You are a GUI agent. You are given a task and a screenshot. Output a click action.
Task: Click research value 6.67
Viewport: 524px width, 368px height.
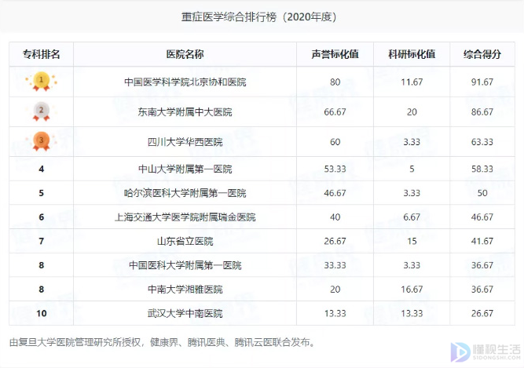click(412, 217)
